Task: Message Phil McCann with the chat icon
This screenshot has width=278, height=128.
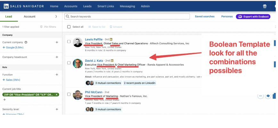Action: pyautogui.click(x=268, y=96)
